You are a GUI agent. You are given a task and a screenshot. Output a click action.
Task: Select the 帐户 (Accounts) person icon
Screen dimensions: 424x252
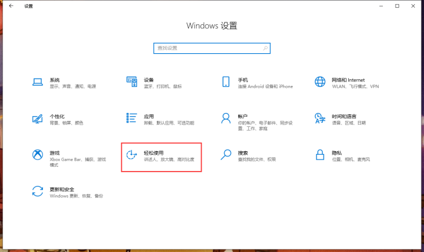click(226, 118)
